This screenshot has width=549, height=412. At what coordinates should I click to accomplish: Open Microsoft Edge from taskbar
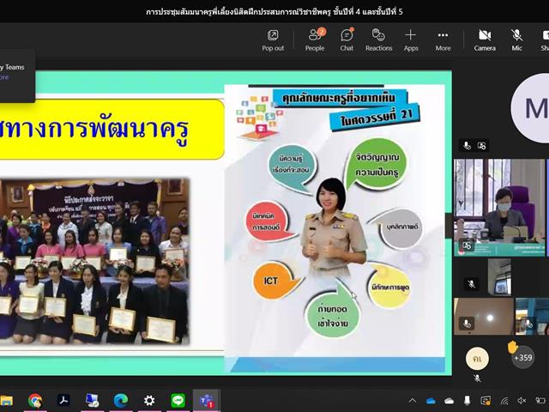pyautogui.click(x=121, y=400)
